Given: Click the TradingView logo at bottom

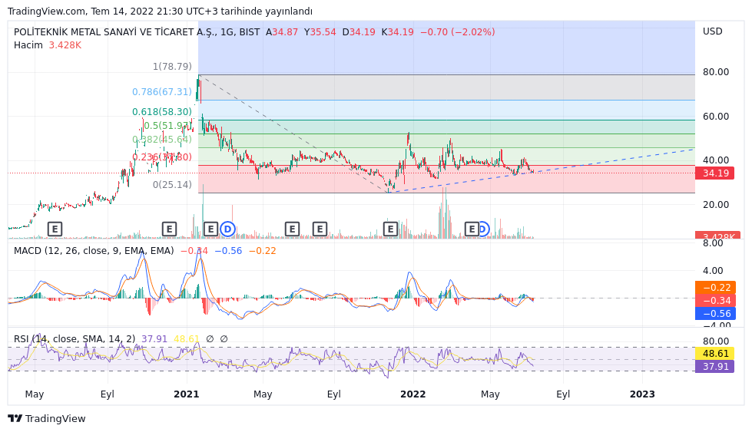Looking at the screenshot, I should [x=47, y=419].
